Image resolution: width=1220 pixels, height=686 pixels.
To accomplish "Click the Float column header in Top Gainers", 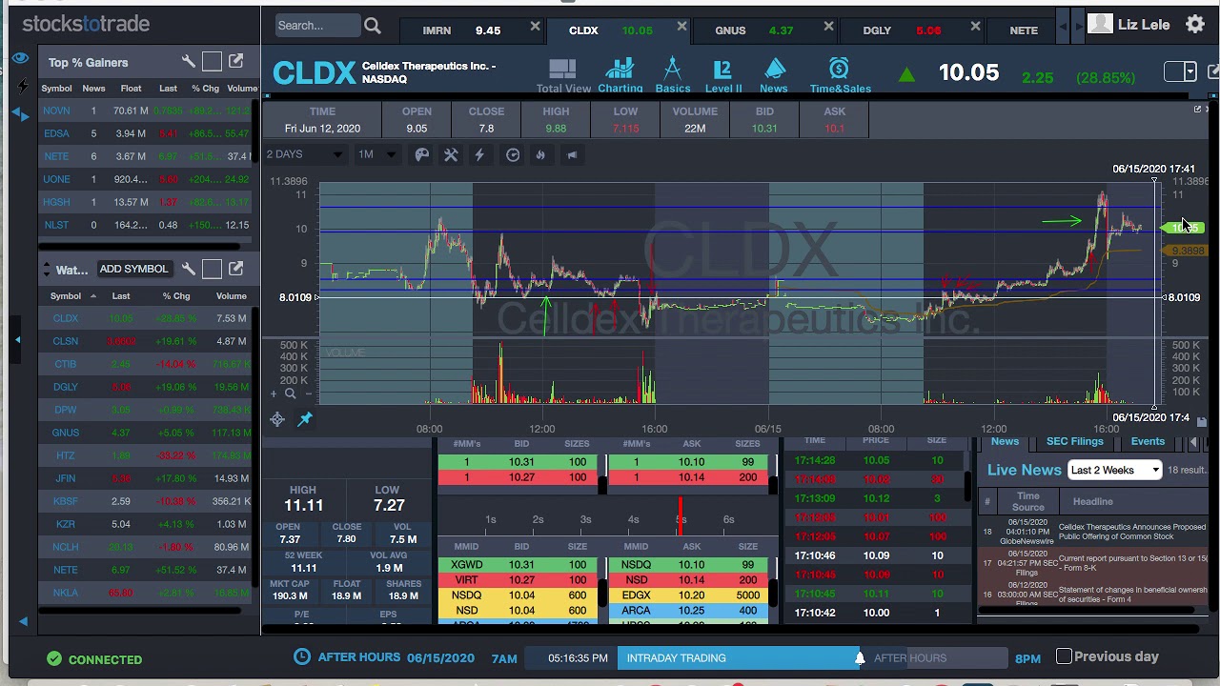I will pos(131,89).
